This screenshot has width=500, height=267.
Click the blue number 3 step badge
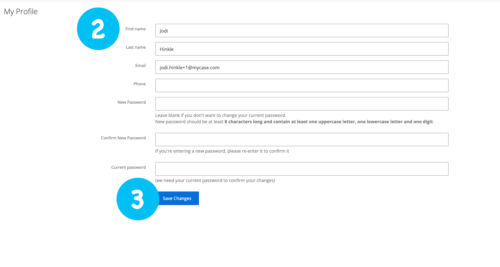tap(138, 199)
